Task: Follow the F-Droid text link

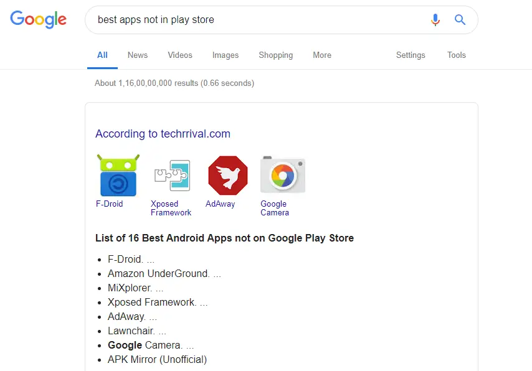Action: 109,204
